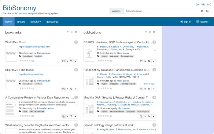This screenshot has height=134, width=214.
Task: Click data_repositories tag
Action: pos(37,111)
